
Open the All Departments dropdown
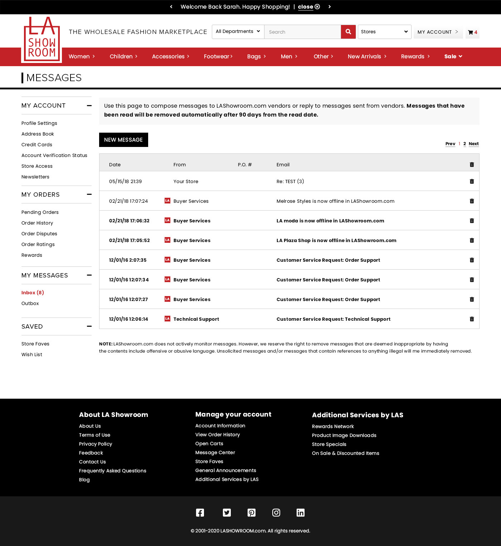[x=238, y=31]
